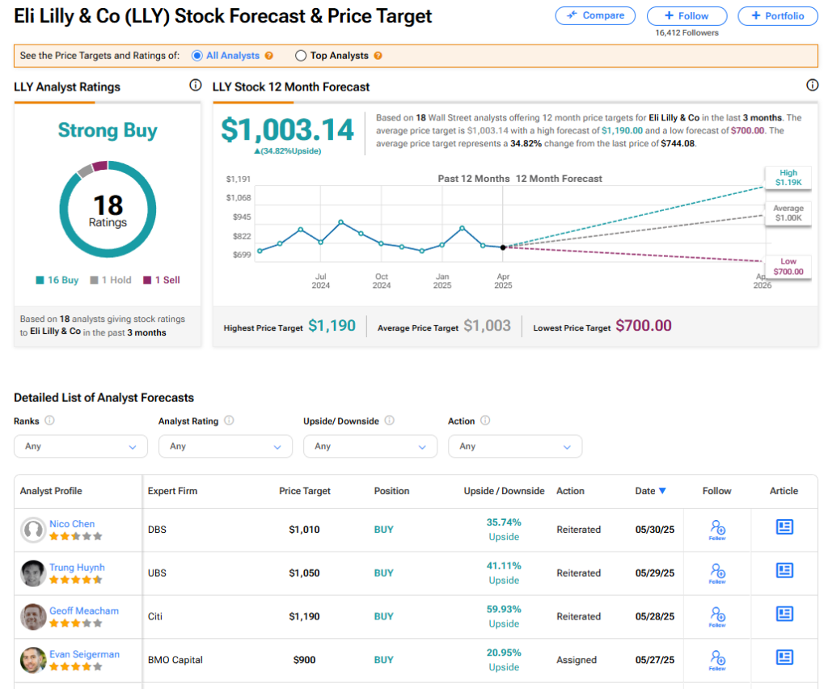Click Geoff Meacham's profile photo
Viewport: 828px width, 689px height.
tap(33, 617)
